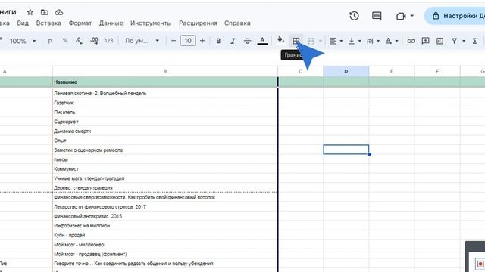Select cell containing Сценарист

pyautogui.click(x=165, y=122)
